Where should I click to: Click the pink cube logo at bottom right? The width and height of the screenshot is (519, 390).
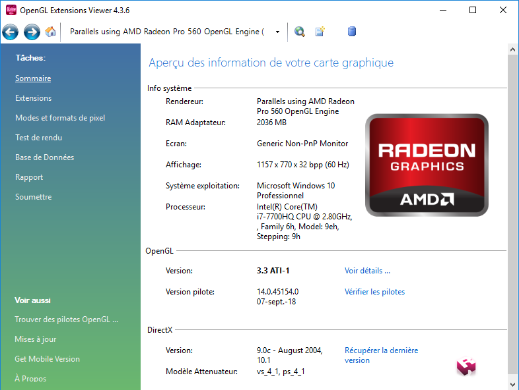point(466,366)
